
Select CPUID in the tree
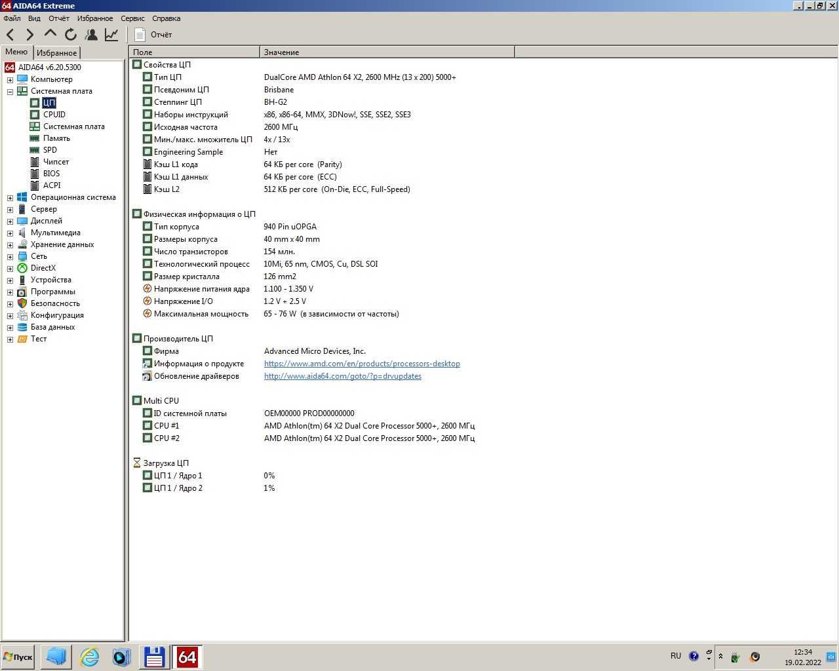tap(54, 115)
